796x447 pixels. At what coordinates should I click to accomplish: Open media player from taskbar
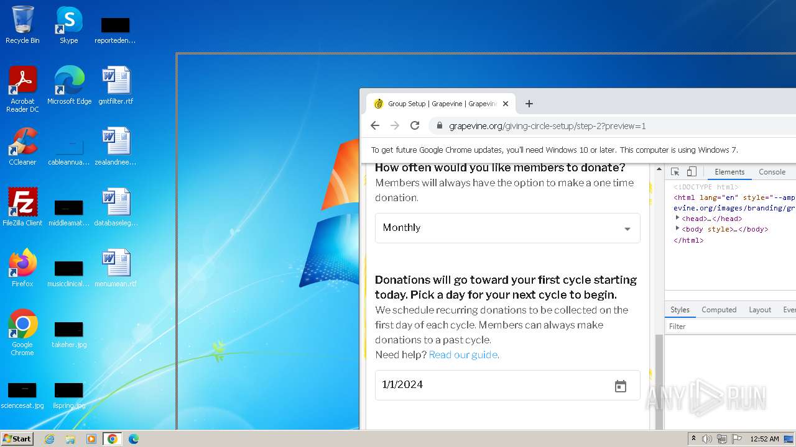point(91,439)
